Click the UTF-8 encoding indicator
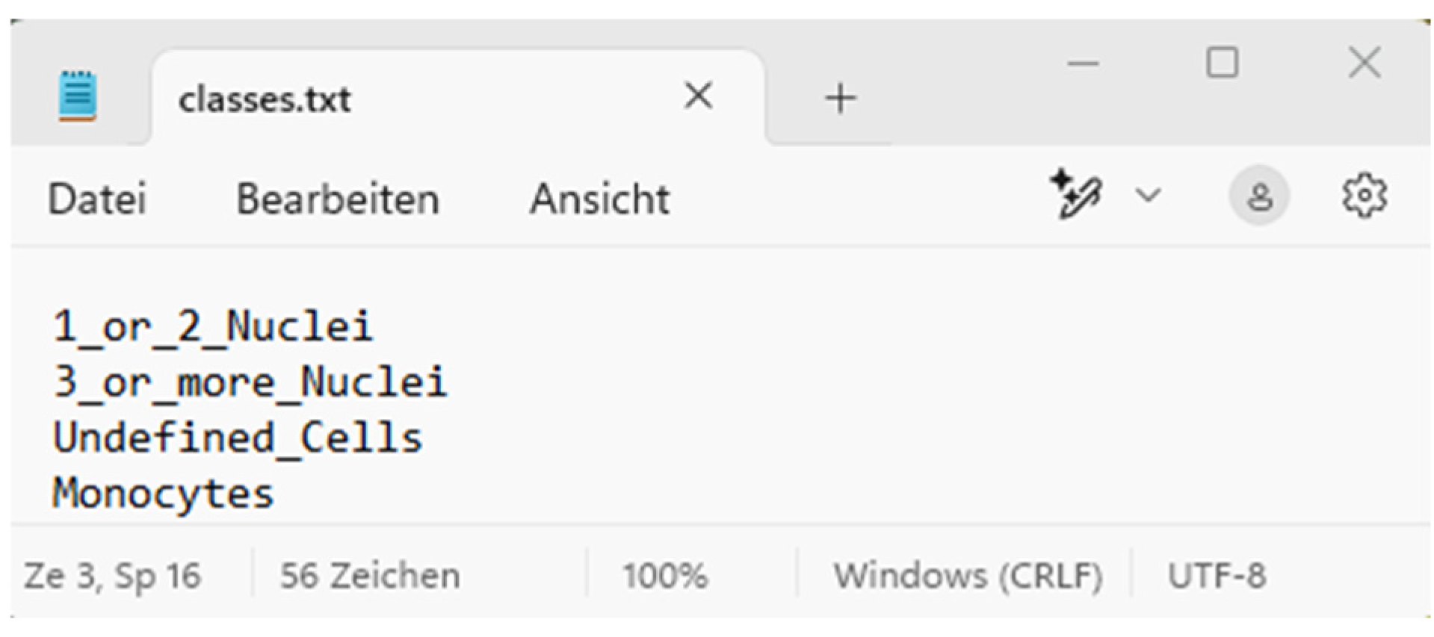 [1217, 576]
